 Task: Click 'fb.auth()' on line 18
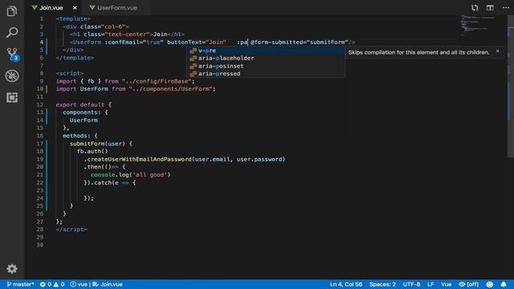(x=92, y=152)
